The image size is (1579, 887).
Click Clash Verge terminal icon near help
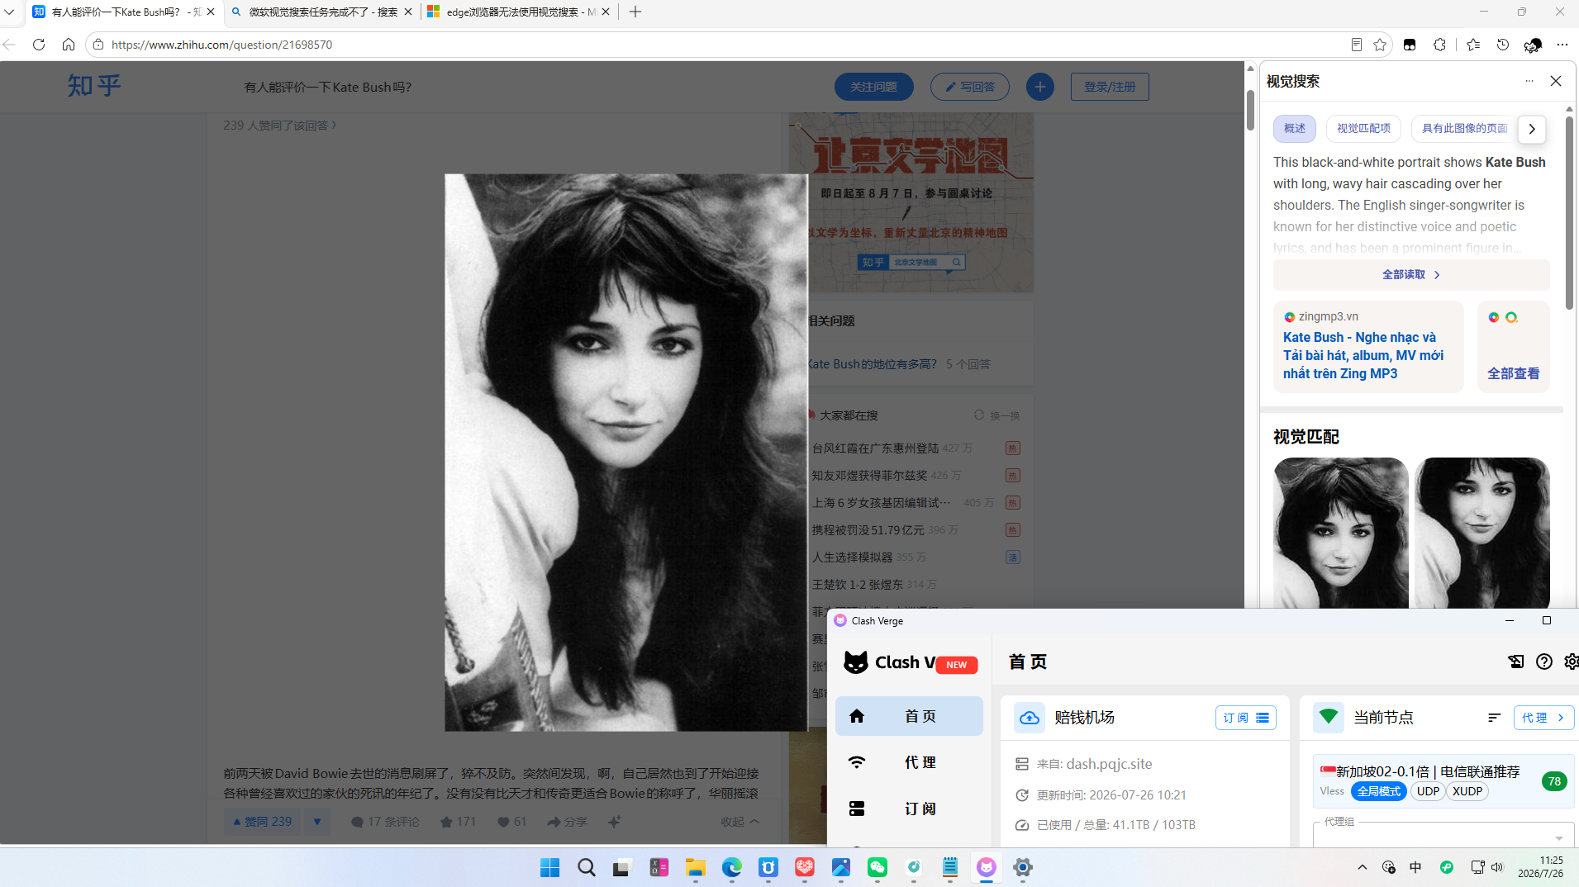coord(1515,662)
